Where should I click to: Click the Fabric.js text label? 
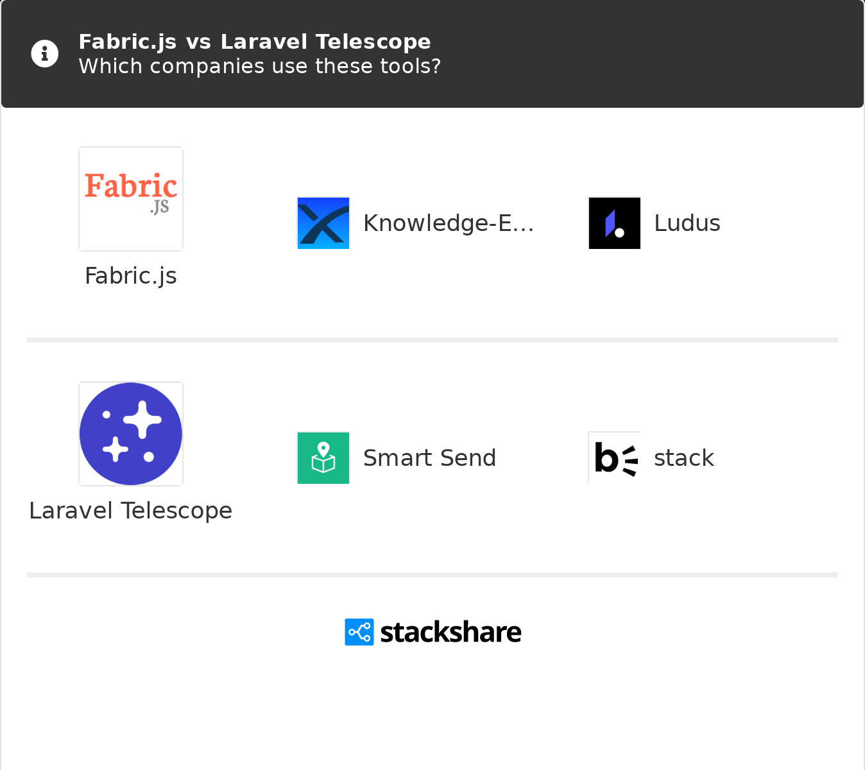coord(131,276)
